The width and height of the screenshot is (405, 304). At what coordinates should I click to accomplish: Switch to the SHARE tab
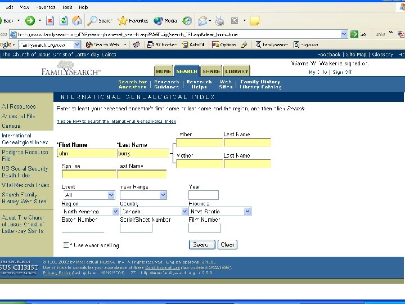(x=211, y=71)
